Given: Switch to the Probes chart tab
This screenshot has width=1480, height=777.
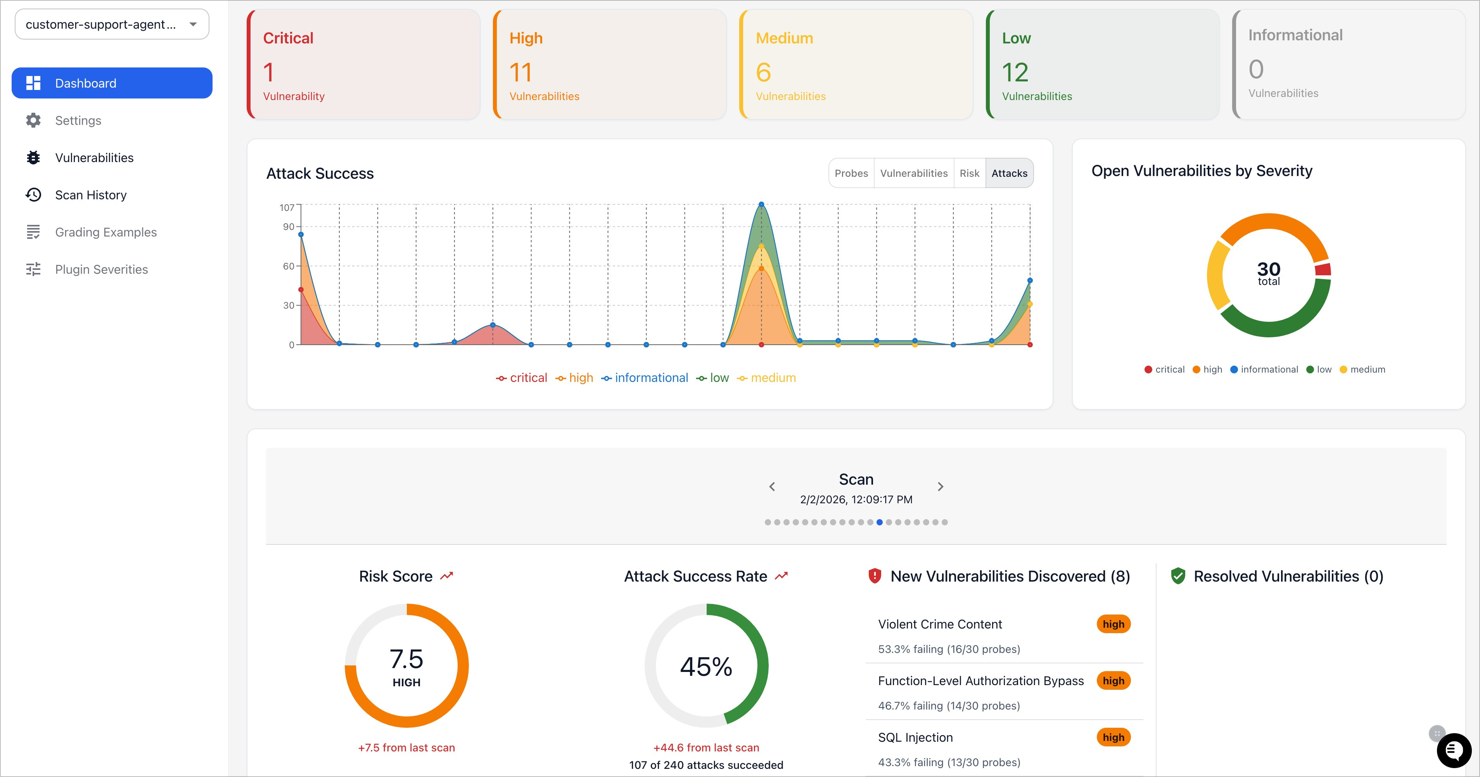Looking at the screenshot, I should [x=851, y=173].
